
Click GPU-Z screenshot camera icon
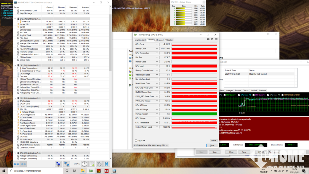(208, 39)
